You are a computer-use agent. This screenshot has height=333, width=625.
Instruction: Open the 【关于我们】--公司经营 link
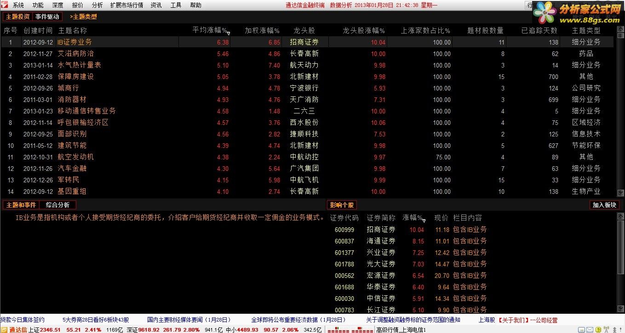(528, 320)
